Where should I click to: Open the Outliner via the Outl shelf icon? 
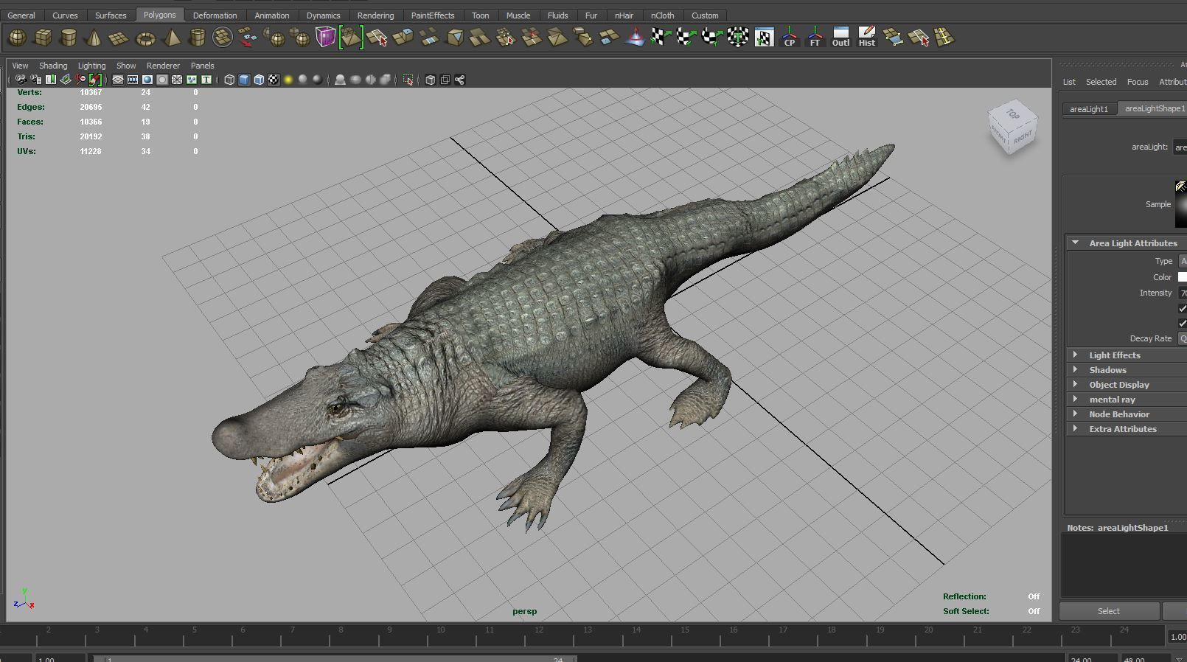pyautogui.click(x=840, y=37)
